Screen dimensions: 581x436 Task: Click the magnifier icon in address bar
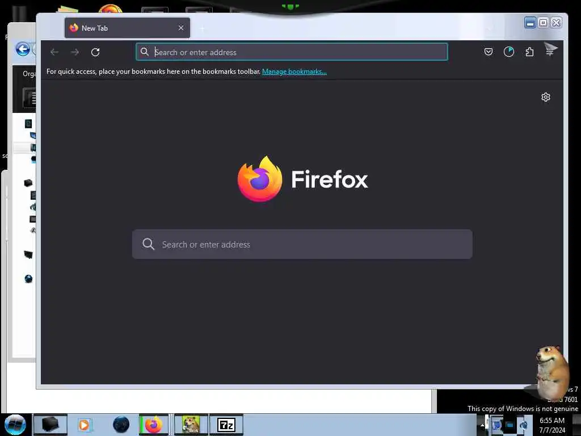pyautogui.click(x=145, y=52)
